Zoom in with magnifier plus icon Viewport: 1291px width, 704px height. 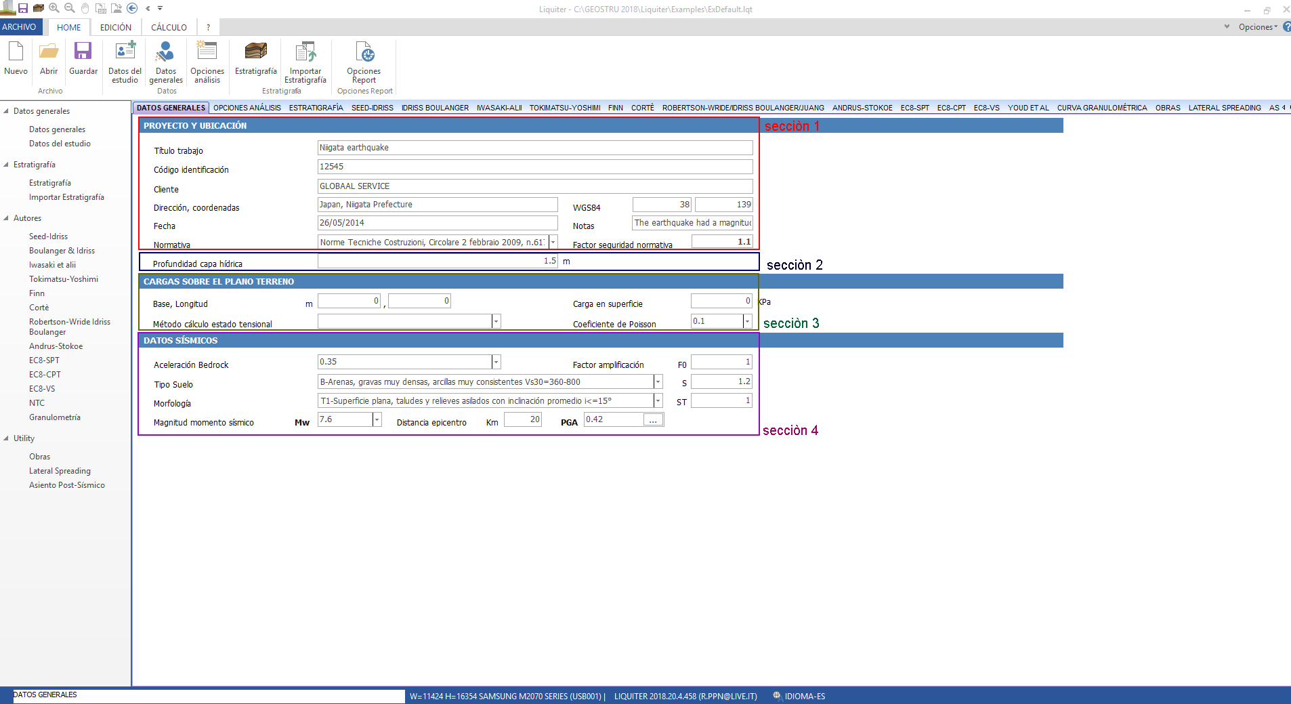54,8
